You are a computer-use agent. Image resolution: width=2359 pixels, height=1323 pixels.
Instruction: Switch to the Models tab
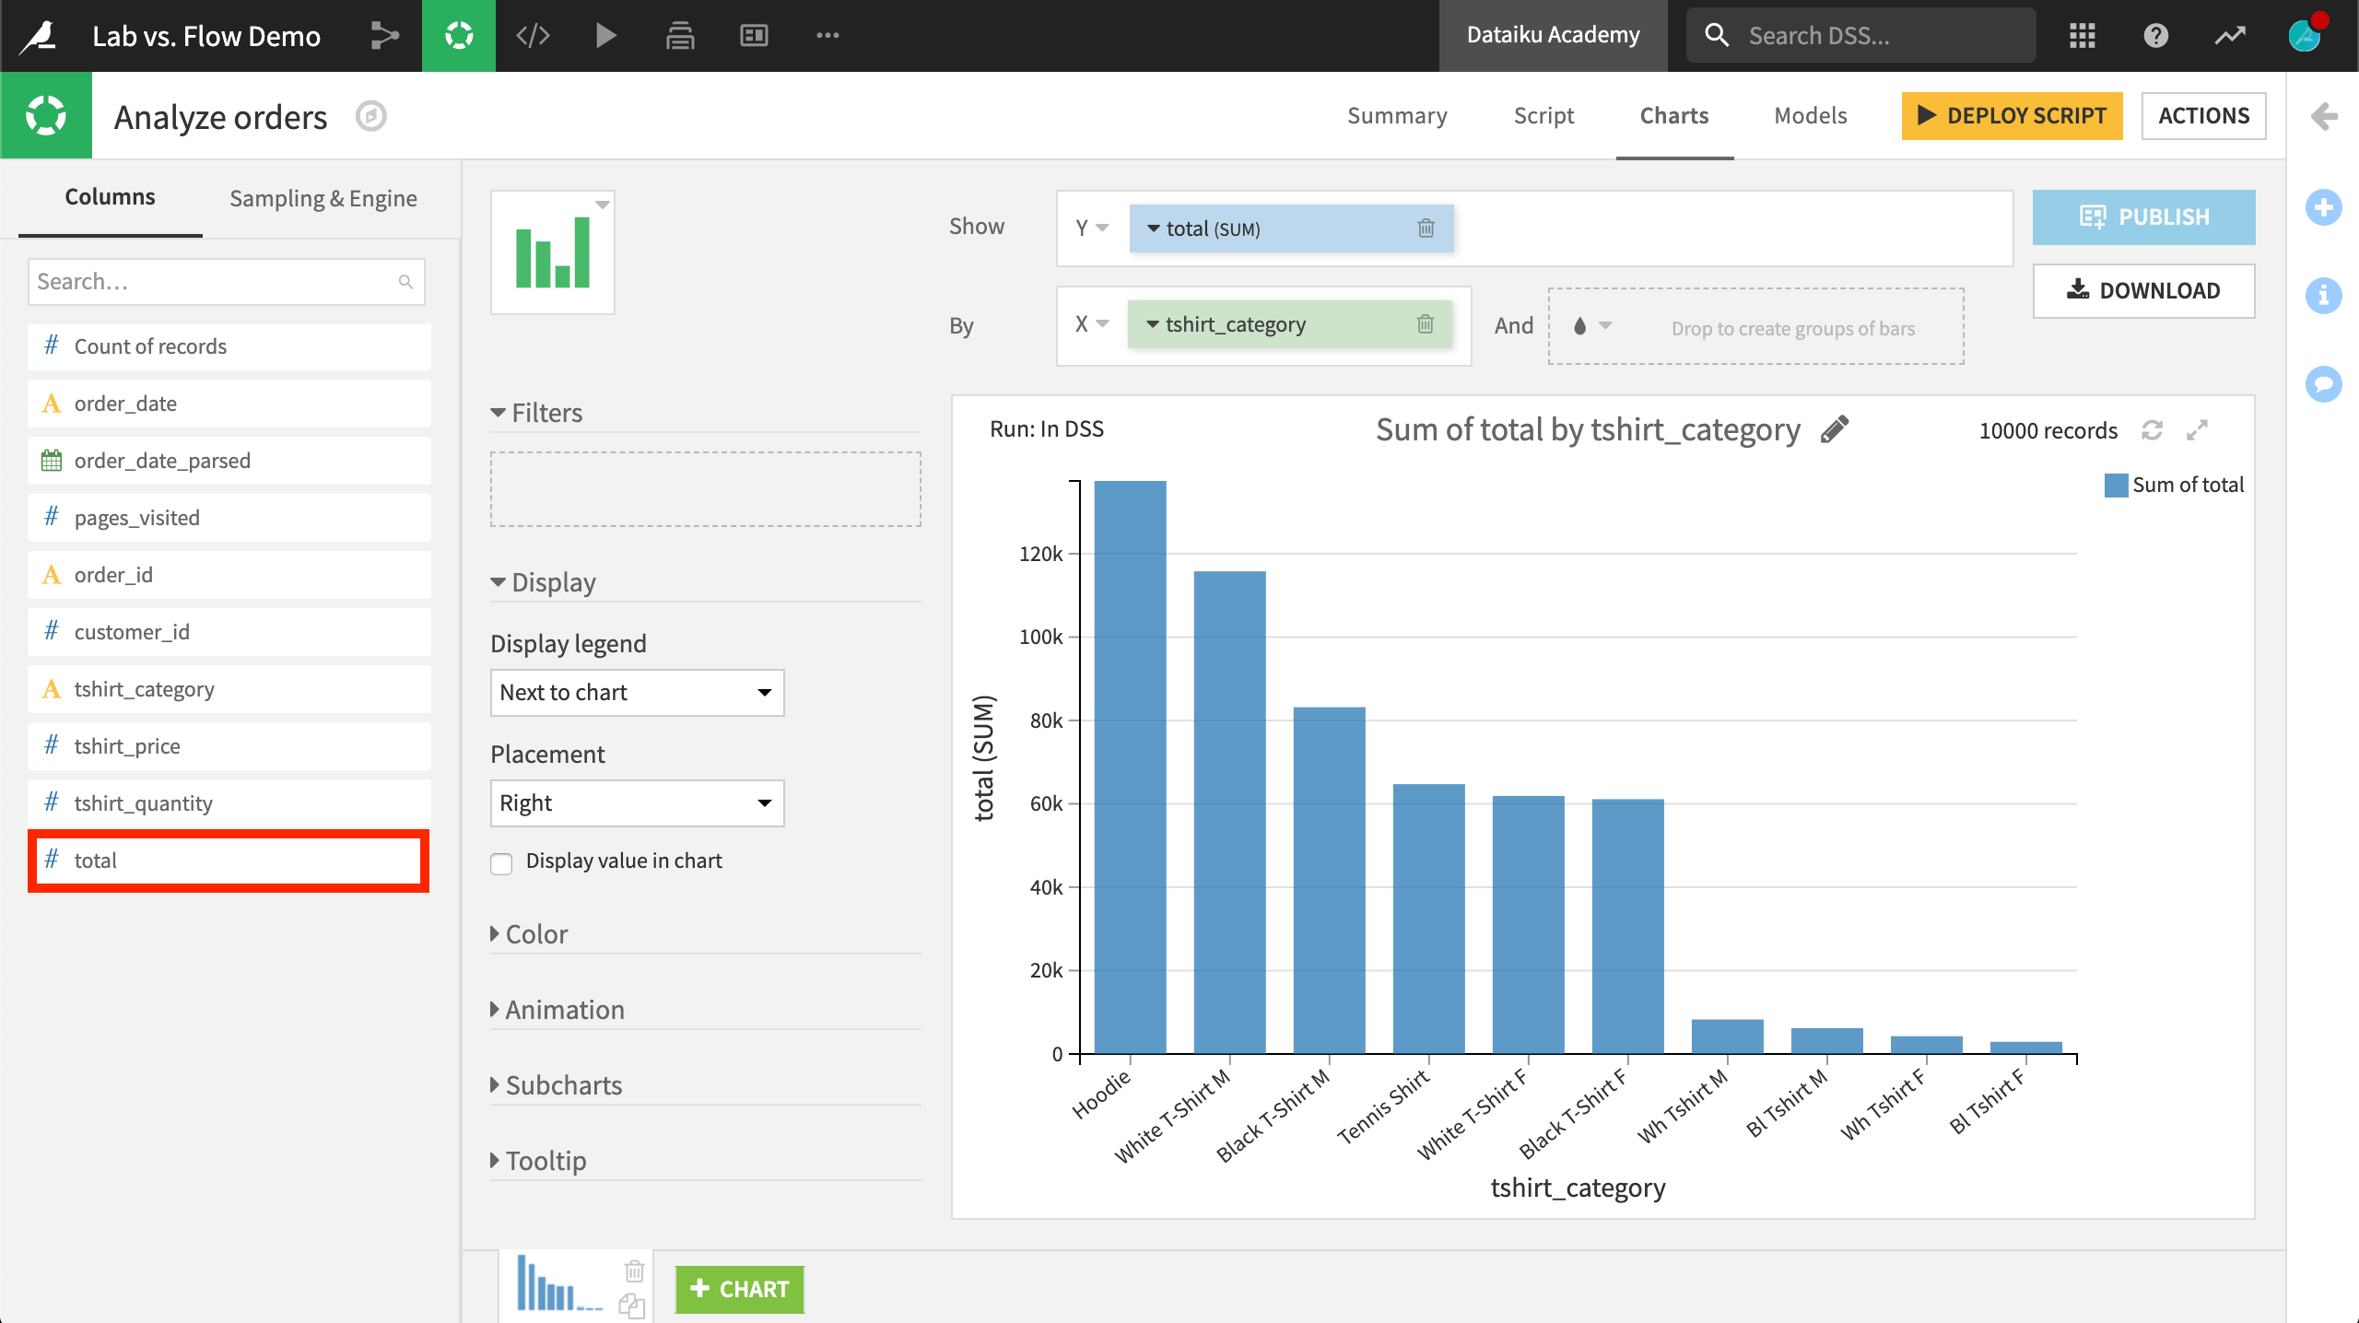1810,115
